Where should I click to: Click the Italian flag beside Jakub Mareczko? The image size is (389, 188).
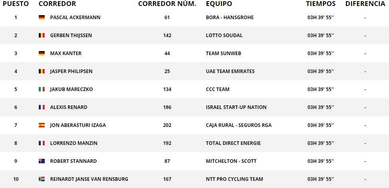pyautogui.click(x=42, y=89)
